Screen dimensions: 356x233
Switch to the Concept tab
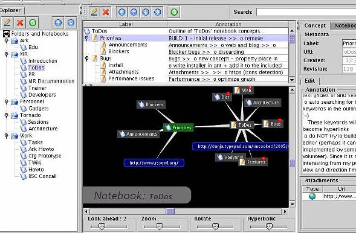[x=315, y=26]
